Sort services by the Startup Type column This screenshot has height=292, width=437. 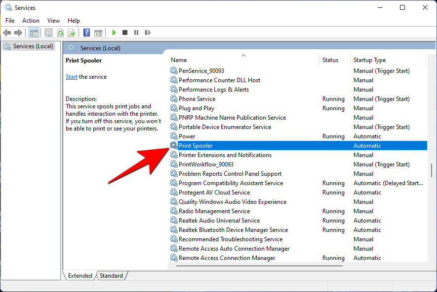[369, 60]
